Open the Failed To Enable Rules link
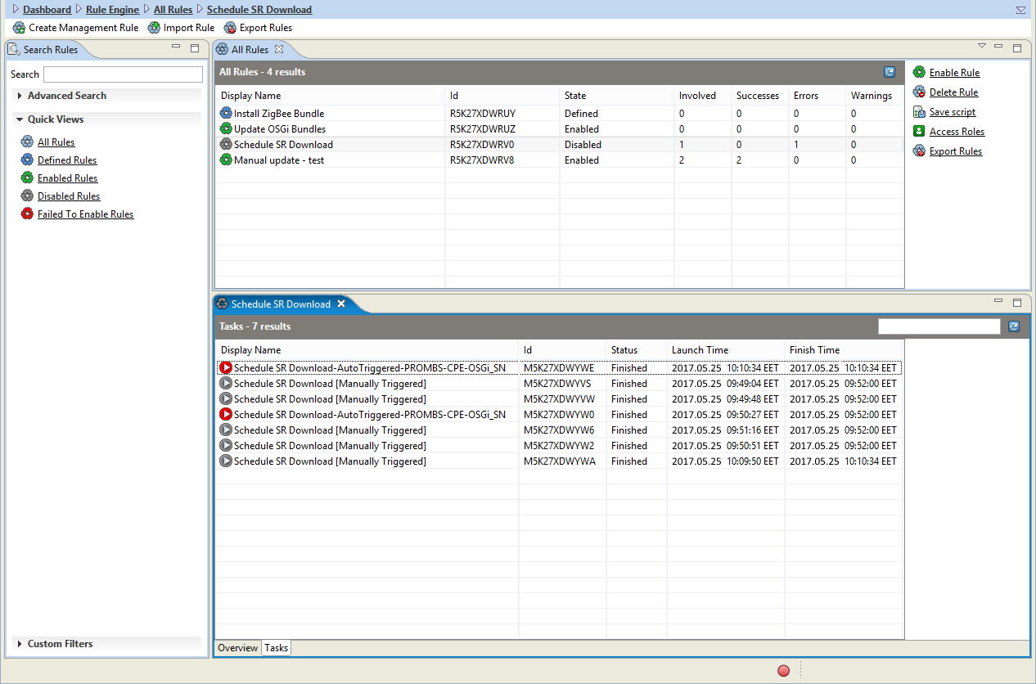The width and height of the screenshot is (1036, 684). [x=85, y=214]
